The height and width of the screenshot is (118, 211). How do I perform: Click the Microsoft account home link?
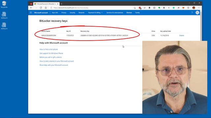(x=41, y=12)
